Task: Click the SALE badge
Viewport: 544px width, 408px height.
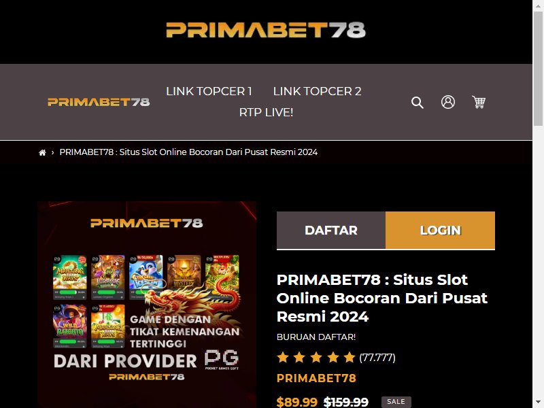Action: click(x=396, y=402)
